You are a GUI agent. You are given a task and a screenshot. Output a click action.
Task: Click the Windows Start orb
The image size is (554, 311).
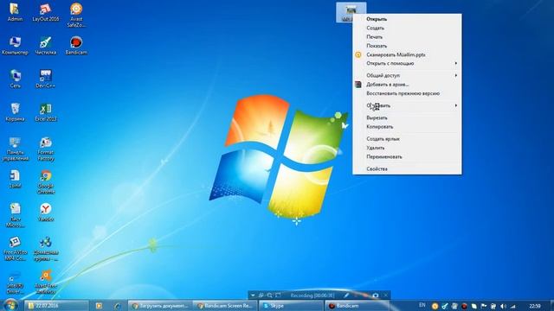(x=10, y=305)
